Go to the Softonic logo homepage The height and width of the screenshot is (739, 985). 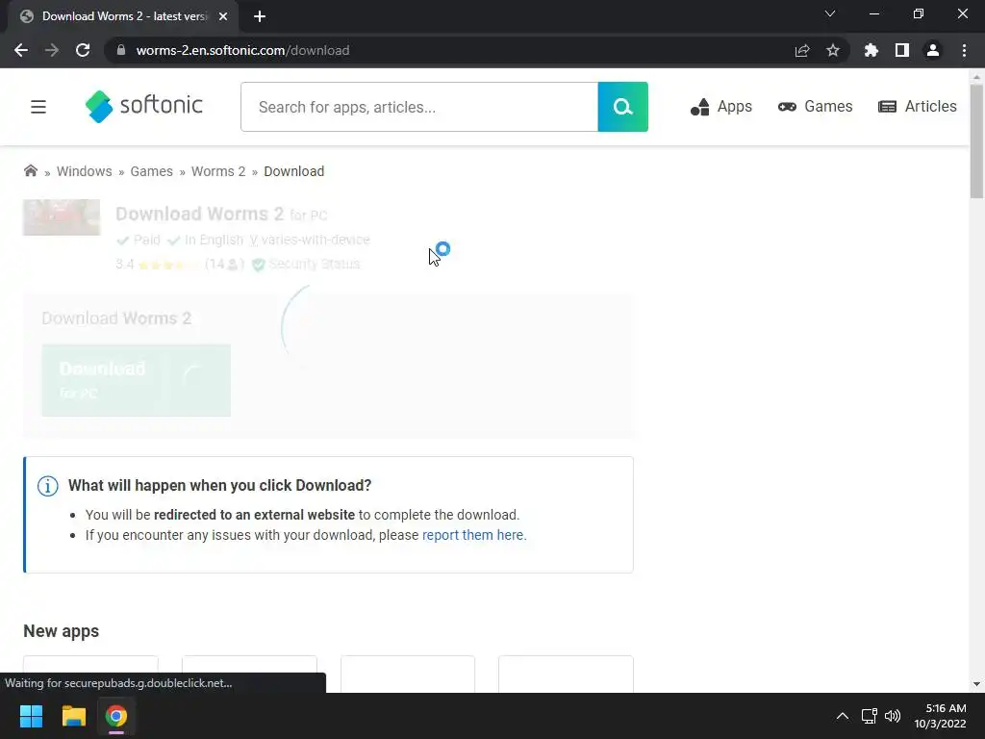tap(144, 106)
